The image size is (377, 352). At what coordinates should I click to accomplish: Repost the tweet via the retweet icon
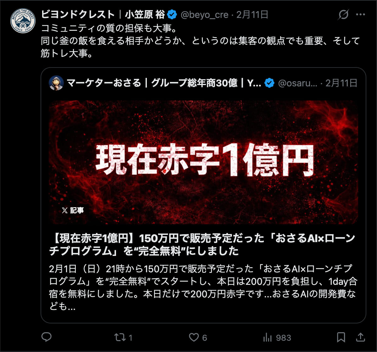point(120,337)
